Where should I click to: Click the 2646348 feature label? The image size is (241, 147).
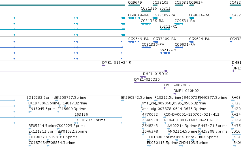click(150, 131)
